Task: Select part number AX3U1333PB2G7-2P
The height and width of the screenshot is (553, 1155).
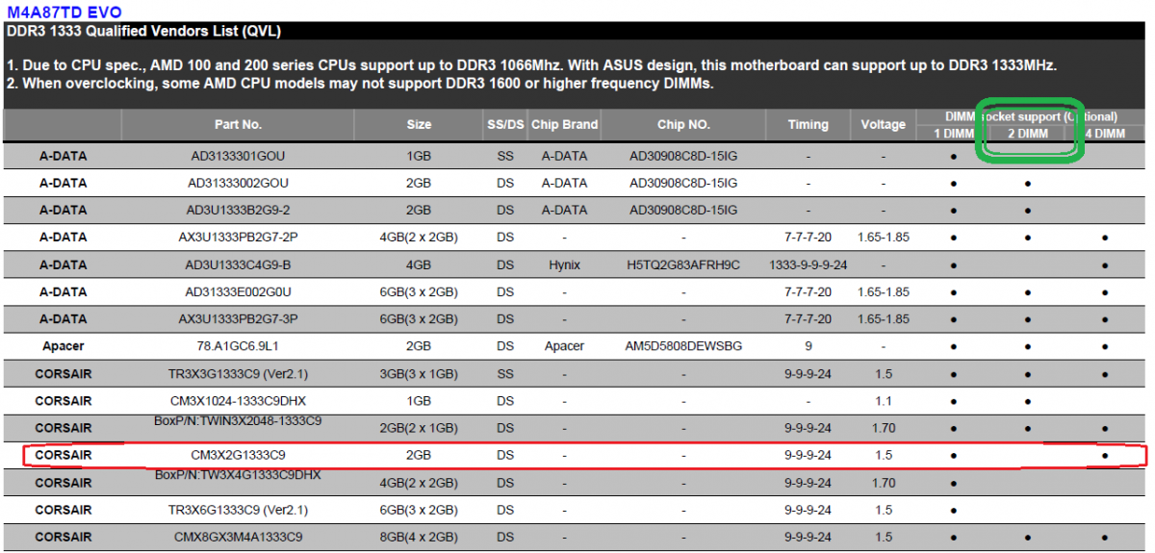Action: pyautogui.click(x=238, y=237)
